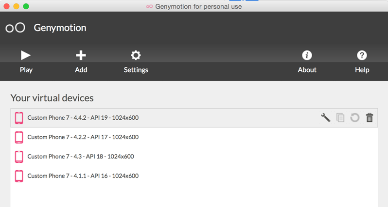Delete the device with trash icon

click(370, 117)
